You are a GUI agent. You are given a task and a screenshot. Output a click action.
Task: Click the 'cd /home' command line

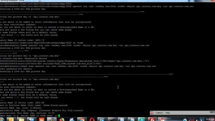coord(42,43)
